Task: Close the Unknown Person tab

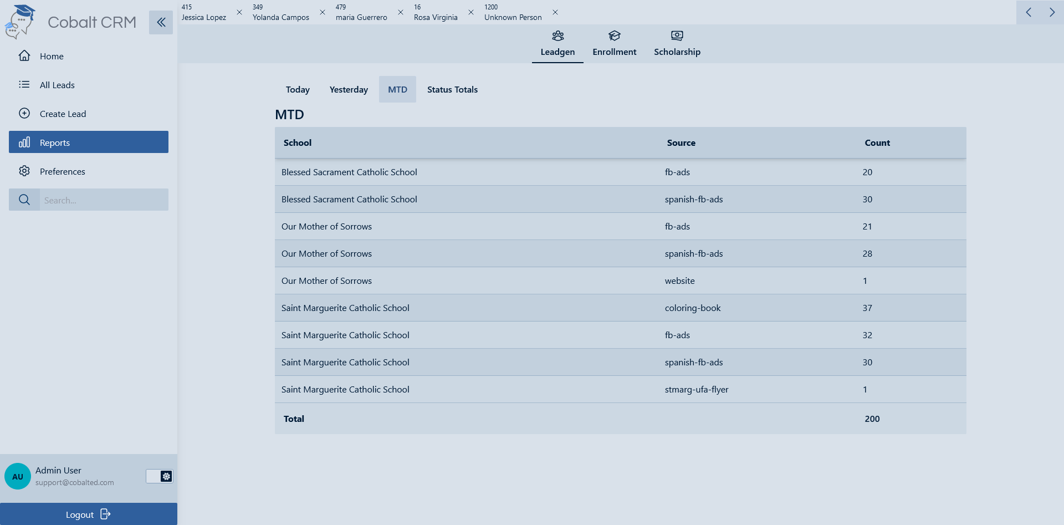Action: click(555, 12)
